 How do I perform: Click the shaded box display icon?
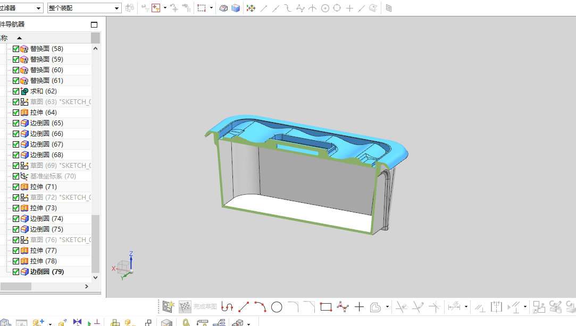pyautogui.click(x=236, y=8)
